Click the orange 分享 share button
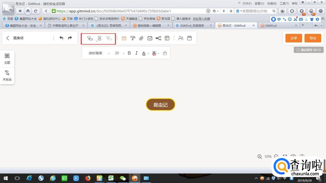The width and height of the screenshot is (326, 183). tap(293, 38)
